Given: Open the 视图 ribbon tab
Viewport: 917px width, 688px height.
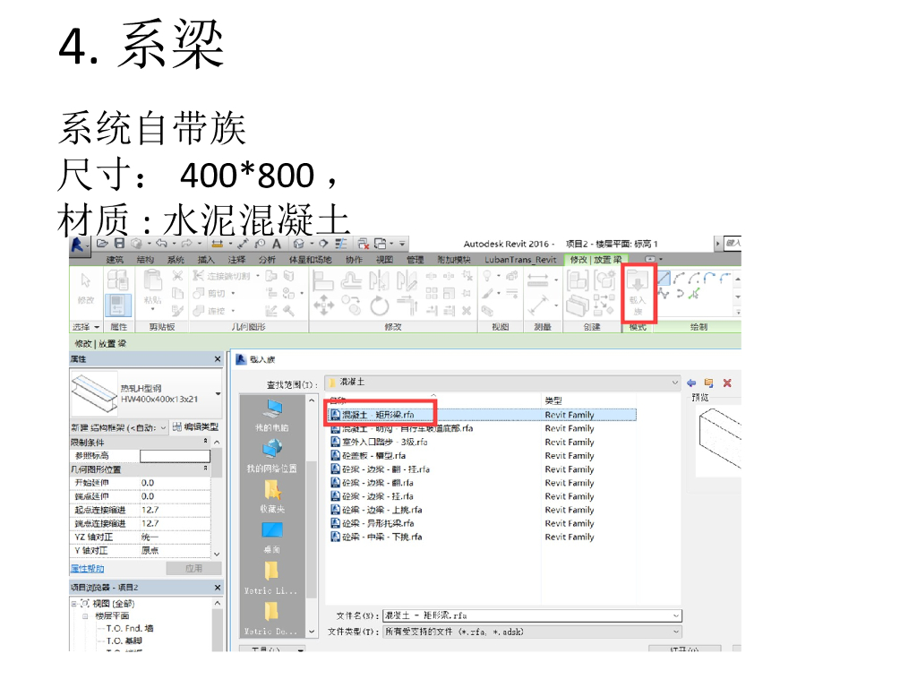Looking at the screenshot, I should click(x=384, y=259).
